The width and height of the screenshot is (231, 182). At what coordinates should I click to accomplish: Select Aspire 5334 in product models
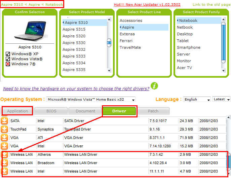[74, 63]
